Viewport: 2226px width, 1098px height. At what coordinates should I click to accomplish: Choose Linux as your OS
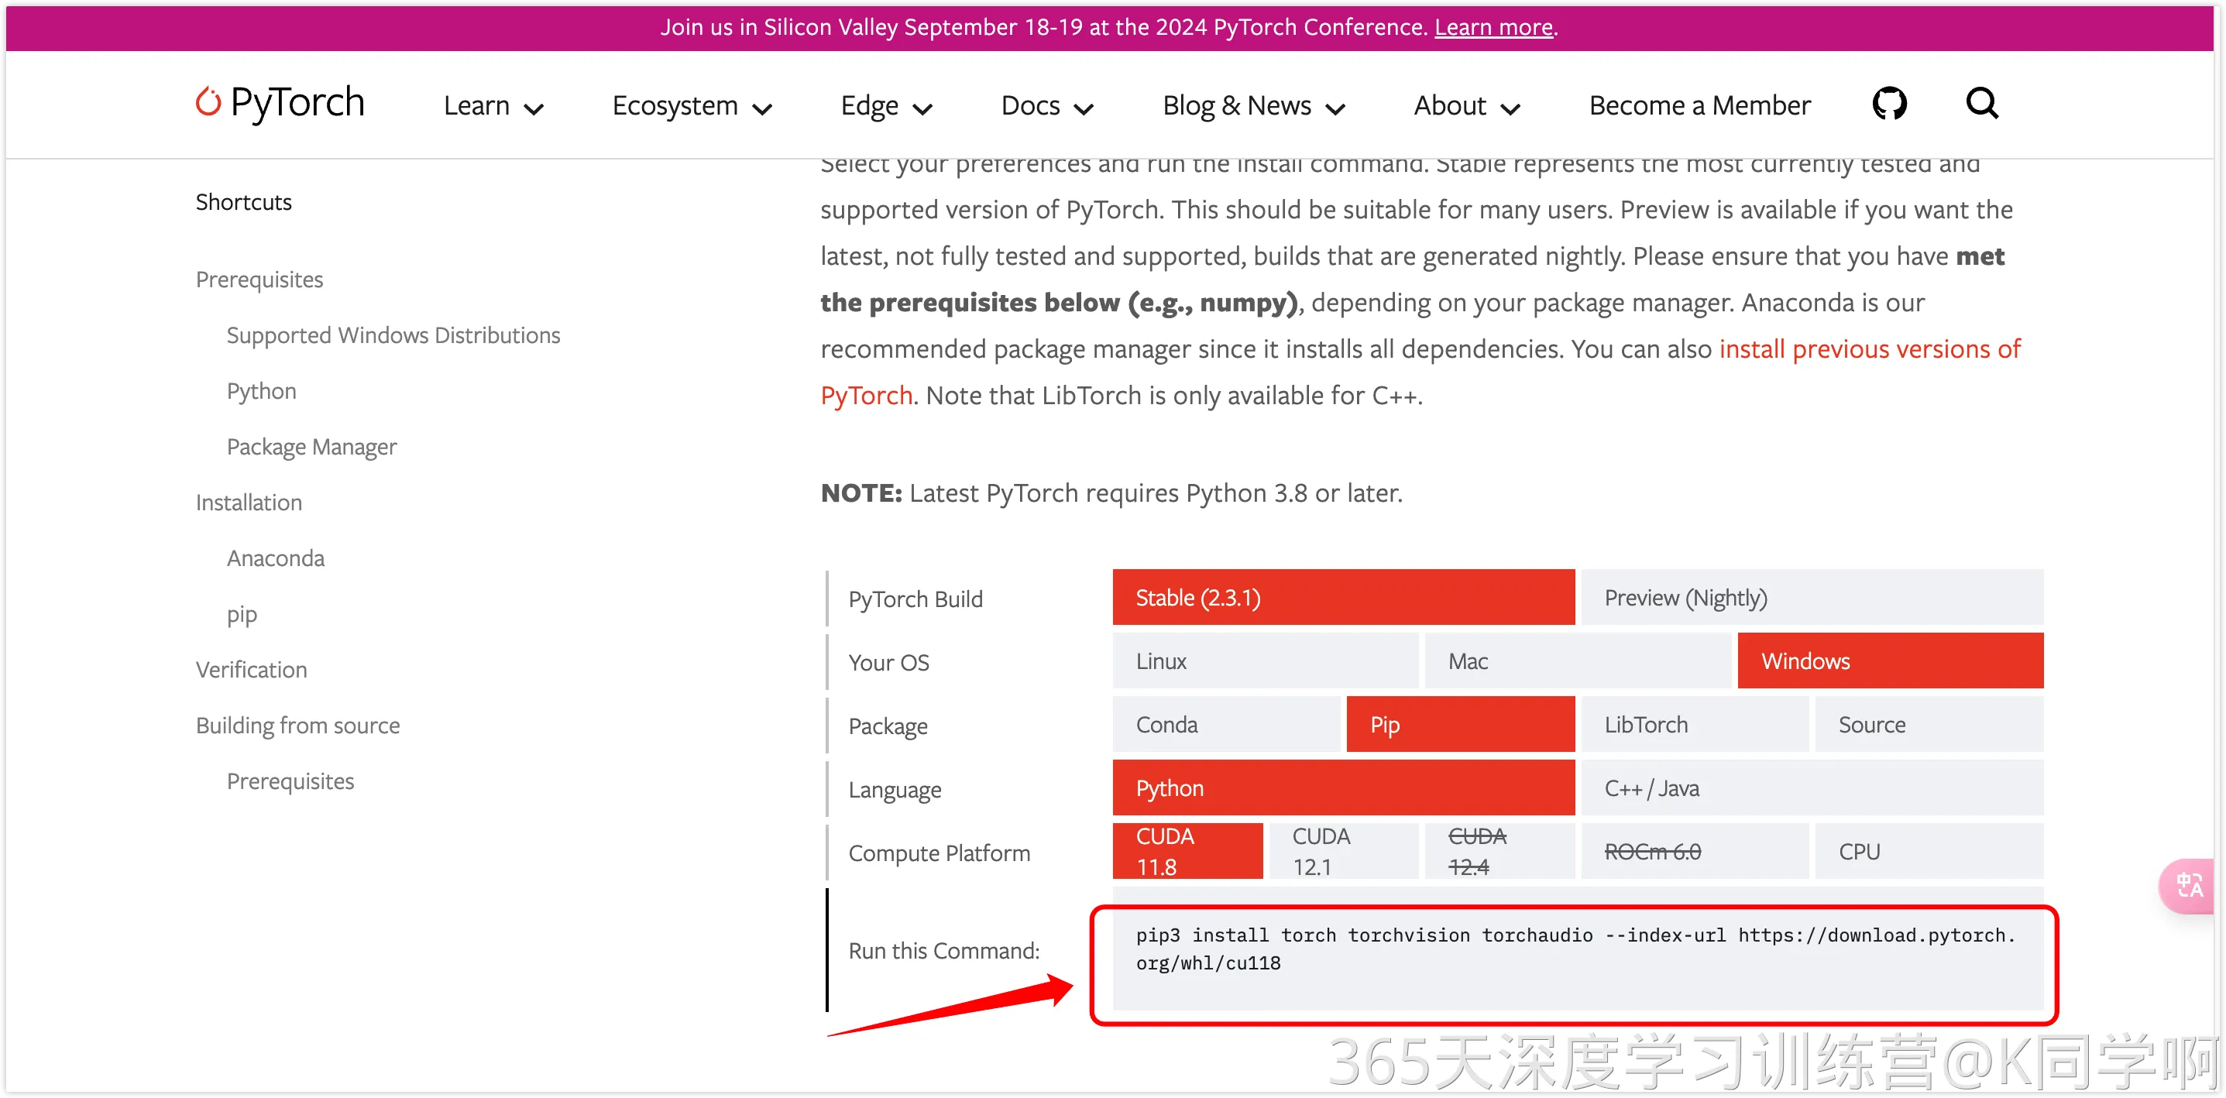(x=1265, y=661)
